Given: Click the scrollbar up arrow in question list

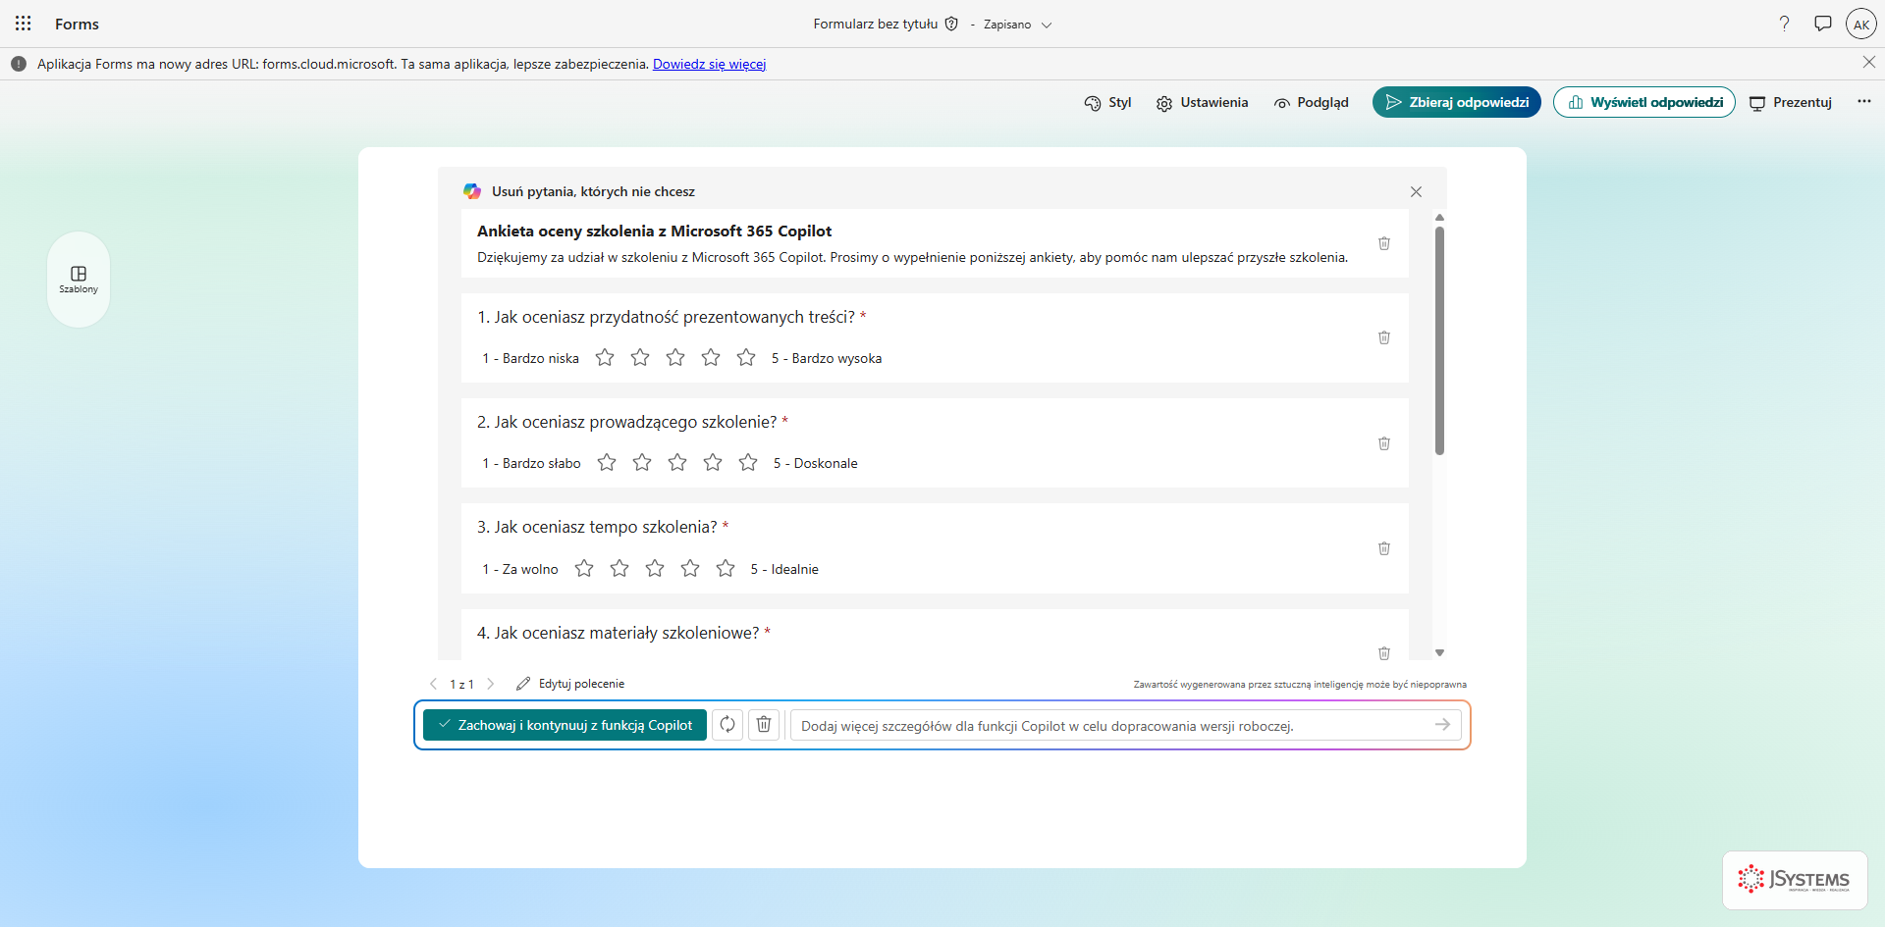Looking at the screenshot, I should pyautogui.click(x=1439, y=217).
